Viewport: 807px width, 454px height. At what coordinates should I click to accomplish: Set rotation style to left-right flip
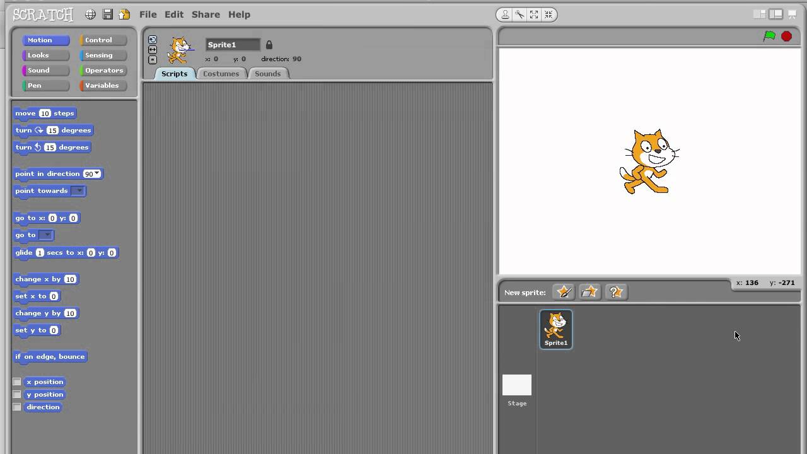click(x=153, y=50)
